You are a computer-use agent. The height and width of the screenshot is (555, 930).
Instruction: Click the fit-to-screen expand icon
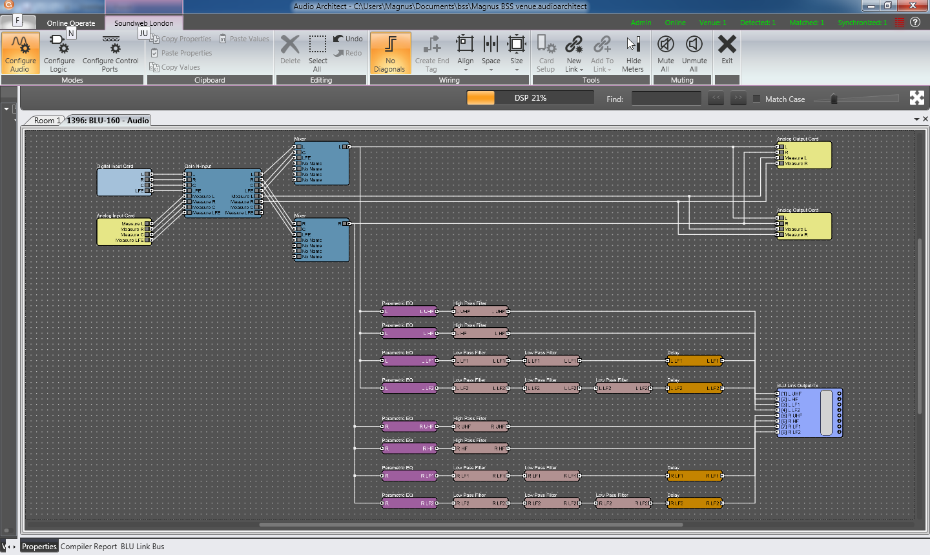(916, 98)
